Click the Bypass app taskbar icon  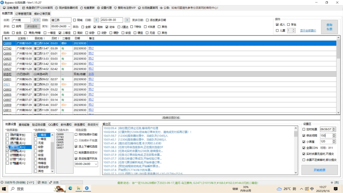87,188
